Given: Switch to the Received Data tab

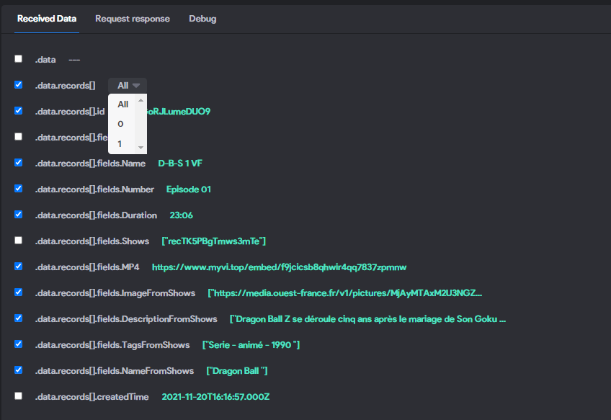Looking at the screenshot, I should click(47, 19).
